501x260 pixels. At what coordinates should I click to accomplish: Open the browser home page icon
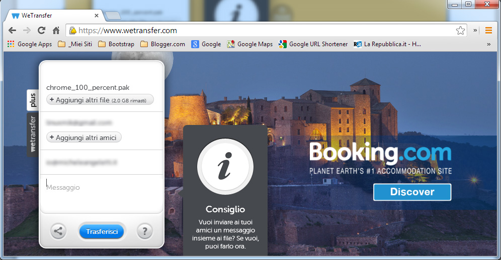click(56, 31)
